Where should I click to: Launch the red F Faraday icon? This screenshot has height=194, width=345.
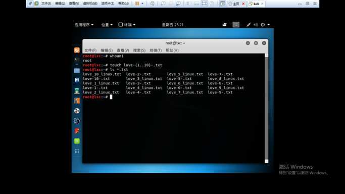tap(77, 131)
